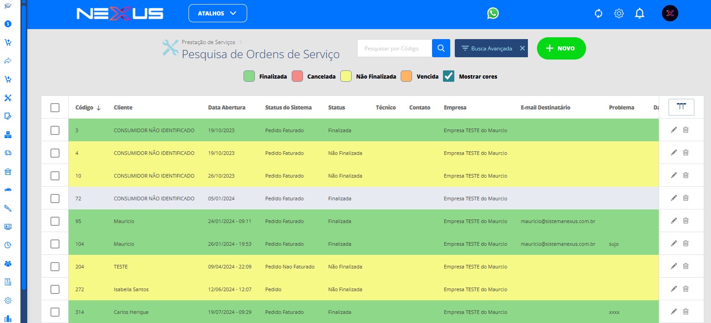Click the magnifier search button
The height and width of the screenshot is (323, 711).
click(441, 48)
